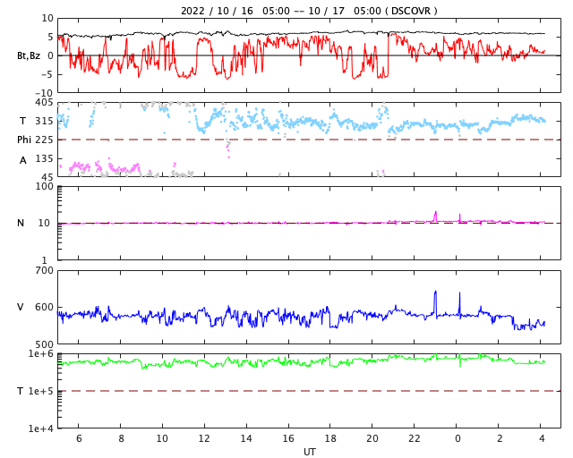Click the "N" density axis label

click(21, 223)
